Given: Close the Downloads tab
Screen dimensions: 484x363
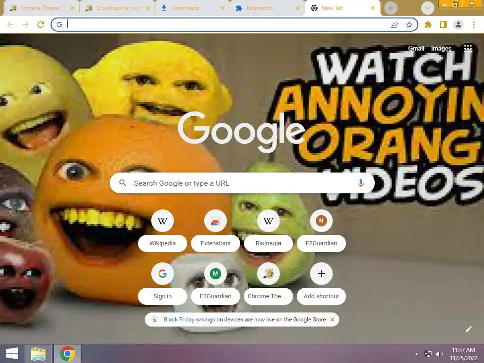Looking at the screenshot, I should coord(223,8).
